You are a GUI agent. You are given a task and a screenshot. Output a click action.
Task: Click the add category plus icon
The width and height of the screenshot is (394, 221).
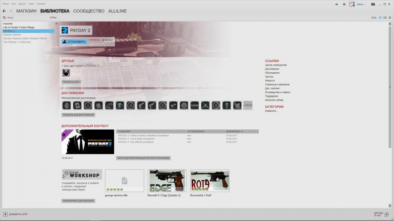click(56, 24)
